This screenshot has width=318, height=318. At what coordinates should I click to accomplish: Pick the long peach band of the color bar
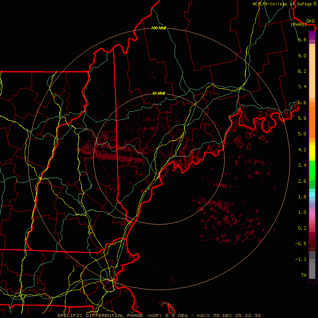click(x=312, y=72)
